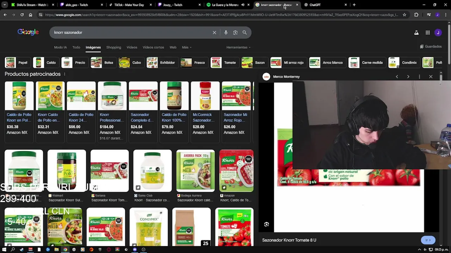
Task: Open Windows taskbar search
Action: click(x=13, y=249)
